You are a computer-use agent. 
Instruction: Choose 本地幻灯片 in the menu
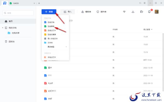pyautogui.click(x=55, y=57)
